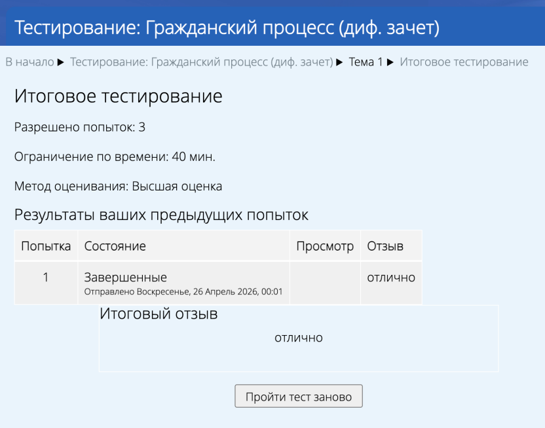Click the breadcrumb arrow right after "Тема 1"
Image resolution: width=545 pixels, height=428 pixels.
point(390,62)
